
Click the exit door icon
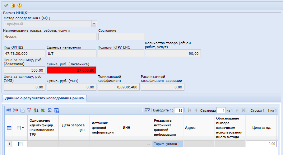pos(13,6)
